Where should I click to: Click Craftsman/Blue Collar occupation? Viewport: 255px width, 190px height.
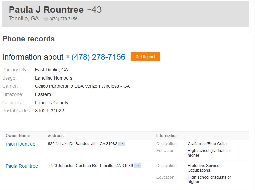tap(208, 144)
